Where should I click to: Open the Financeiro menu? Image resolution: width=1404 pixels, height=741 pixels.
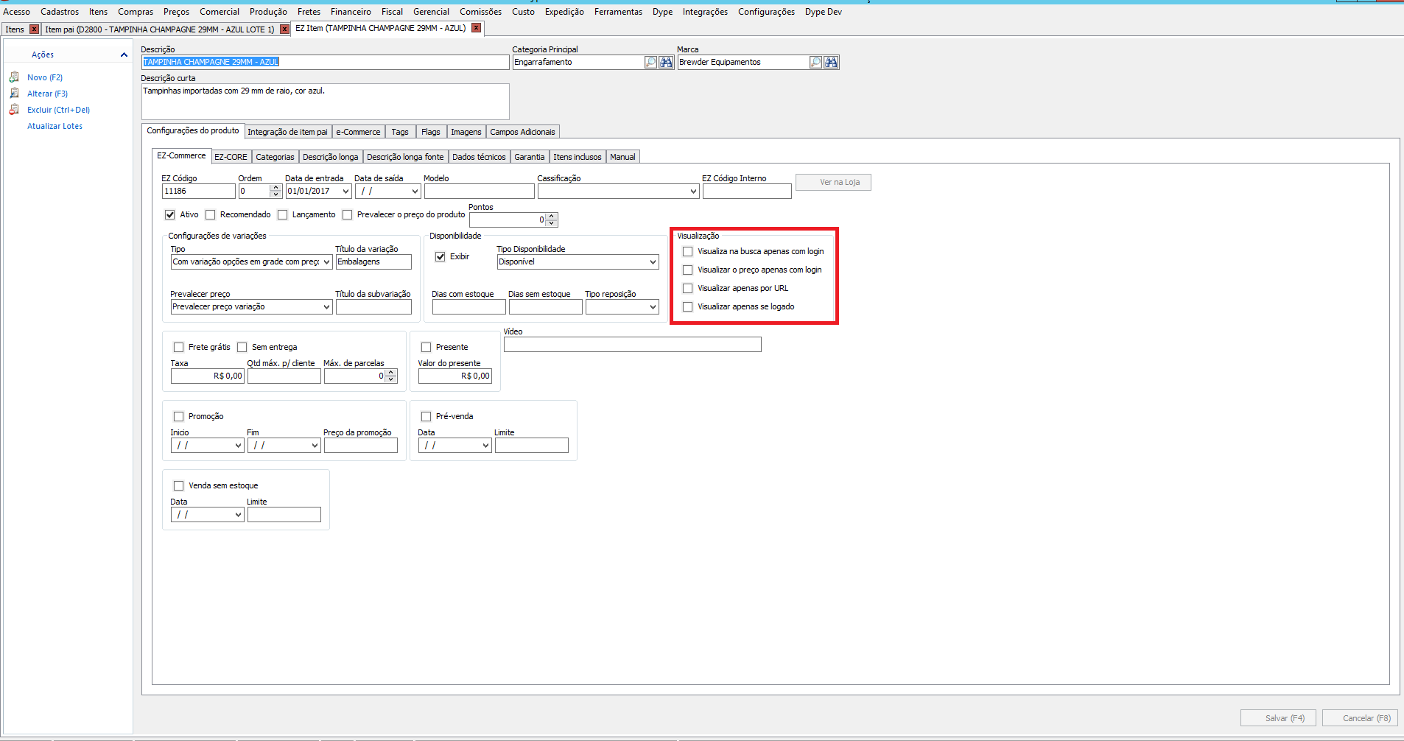tap(351, 12)
